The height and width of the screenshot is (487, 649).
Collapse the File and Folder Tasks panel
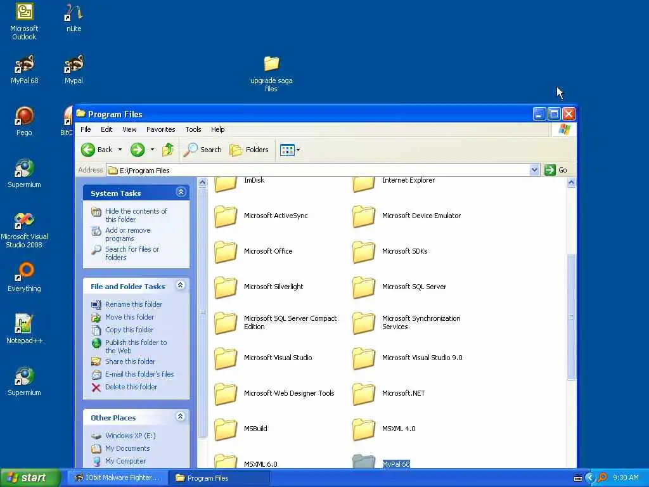pyautogui.click(x=181, y=285)
